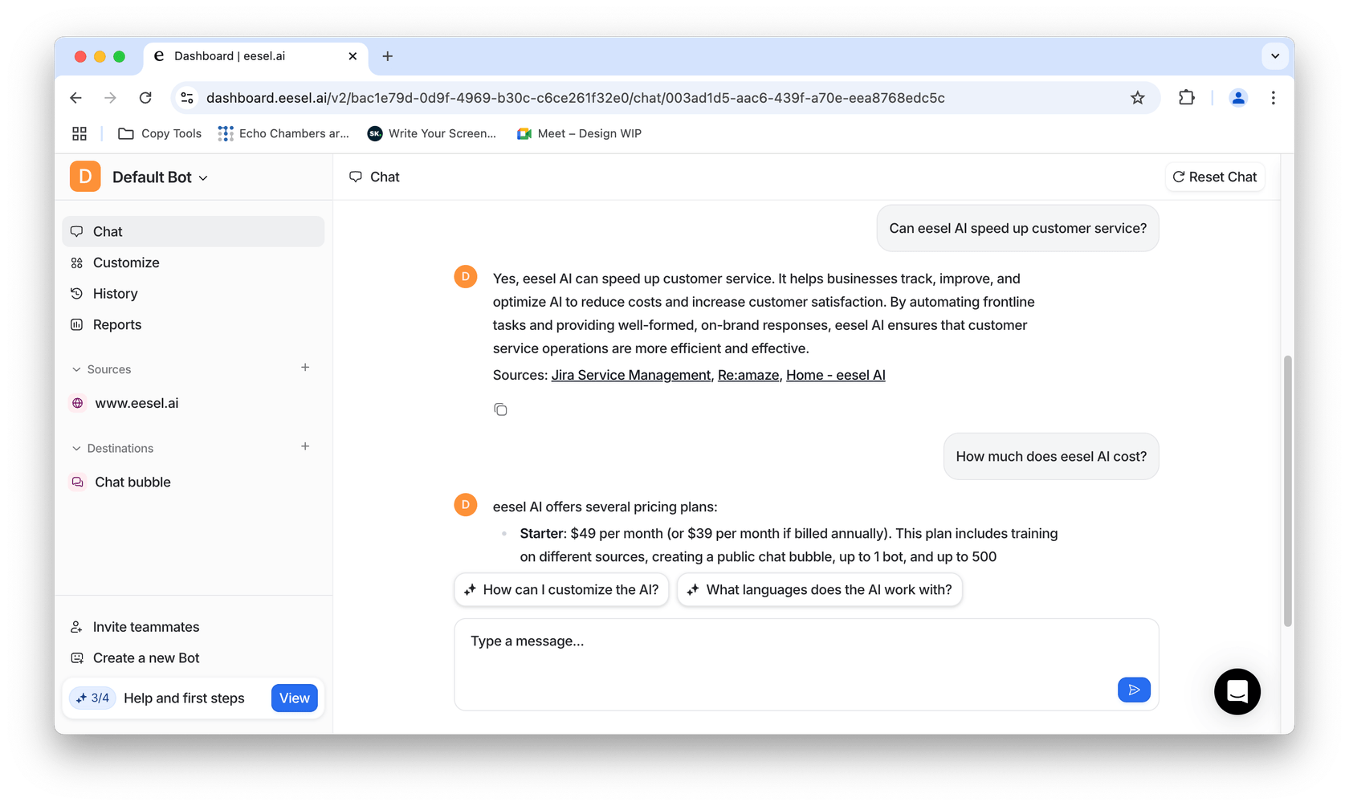Open the Reports section
The width and height of the screenshot is (1349, 806).
point(117,325)
